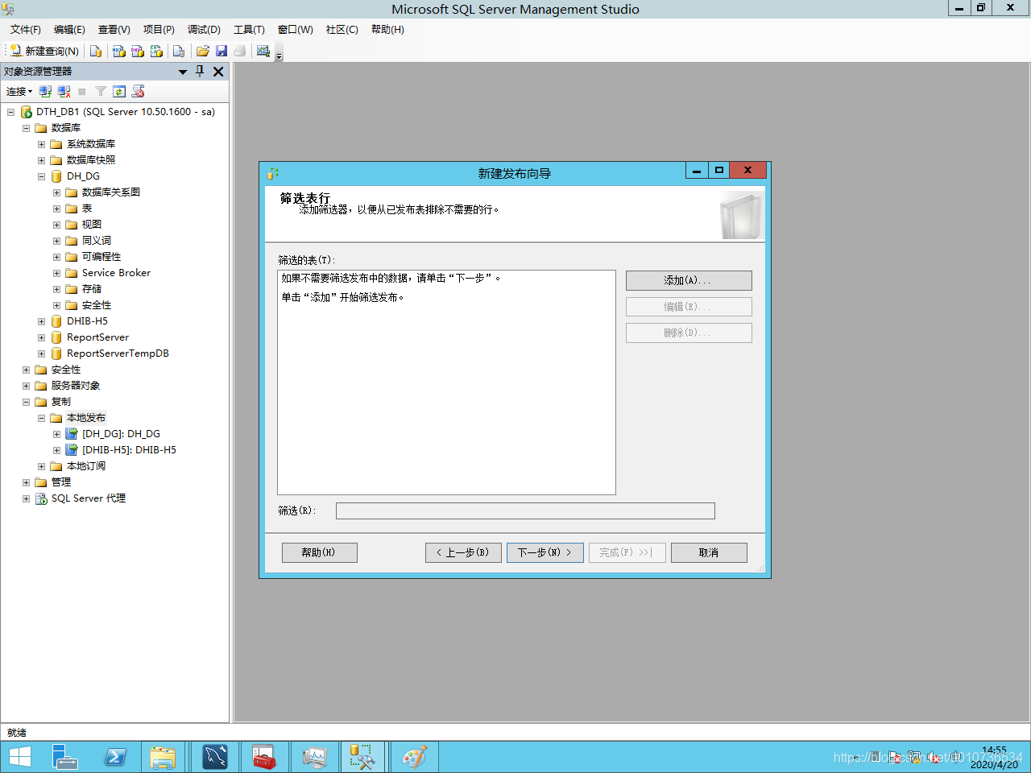The image size is (1031, 773).
Task: Click the Save floppy disk icon
Action: coord(222,51)
